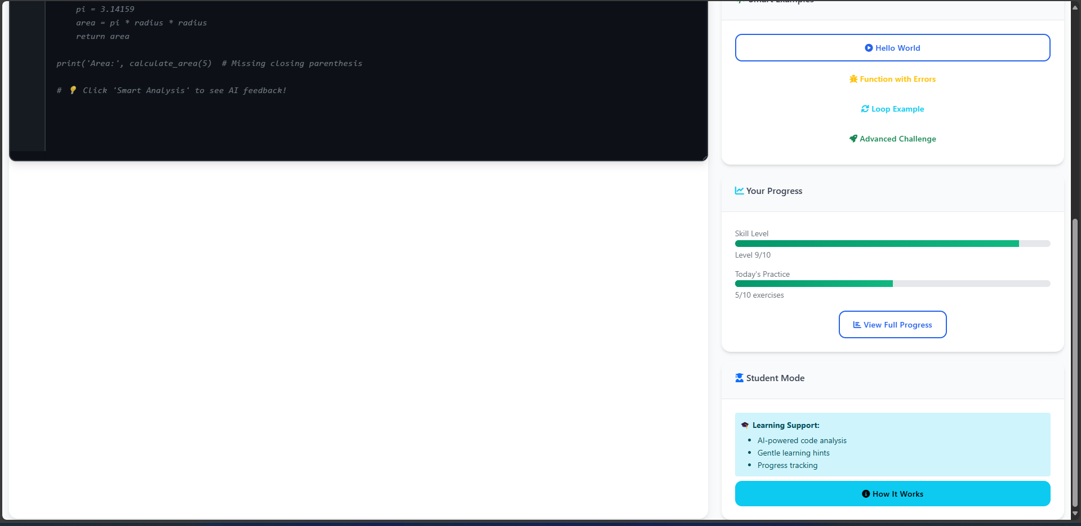Click the "Today's Practice" label

pos(762,274)
